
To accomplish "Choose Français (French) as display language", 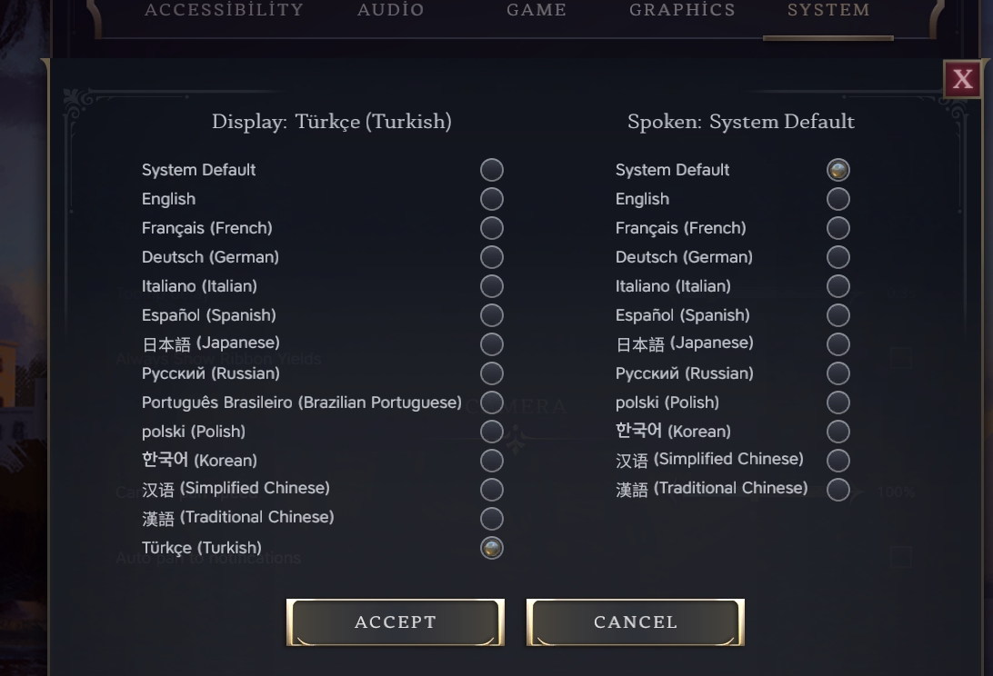I will (x=491, y=228).
